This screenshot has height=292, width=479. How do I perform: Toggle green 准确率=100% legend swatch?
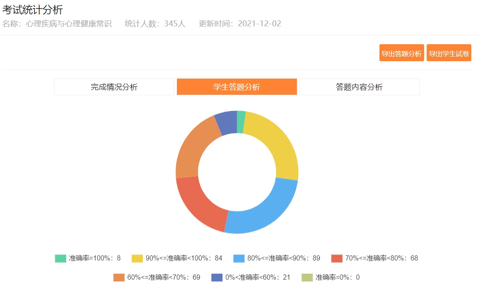(60, 258)
